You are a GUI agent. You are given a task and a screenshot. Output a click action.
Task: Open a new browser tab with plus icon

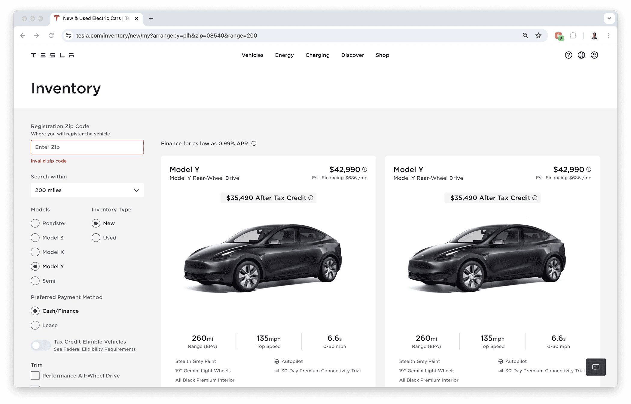[x=151, y=18]
